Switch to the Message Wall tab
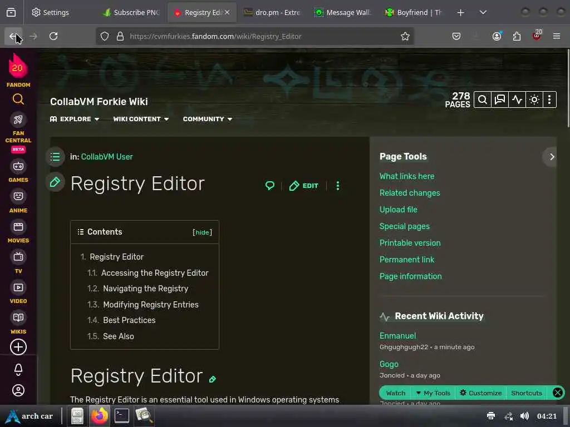Viewport: 570px width, 427px height. [x=343, y=12]
